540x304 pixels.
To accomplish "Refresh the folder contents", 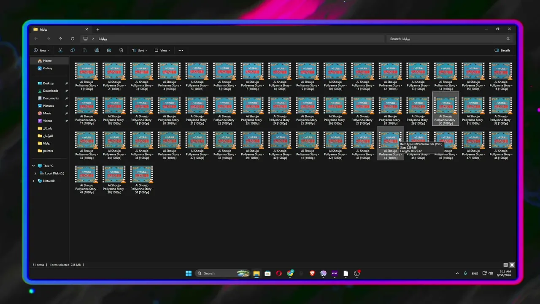I will click(x=73, y=39).
